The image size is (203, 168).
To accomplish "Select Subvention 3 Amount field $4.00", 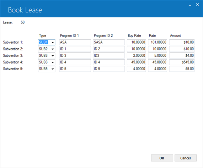I will click(x=182, y=56).
